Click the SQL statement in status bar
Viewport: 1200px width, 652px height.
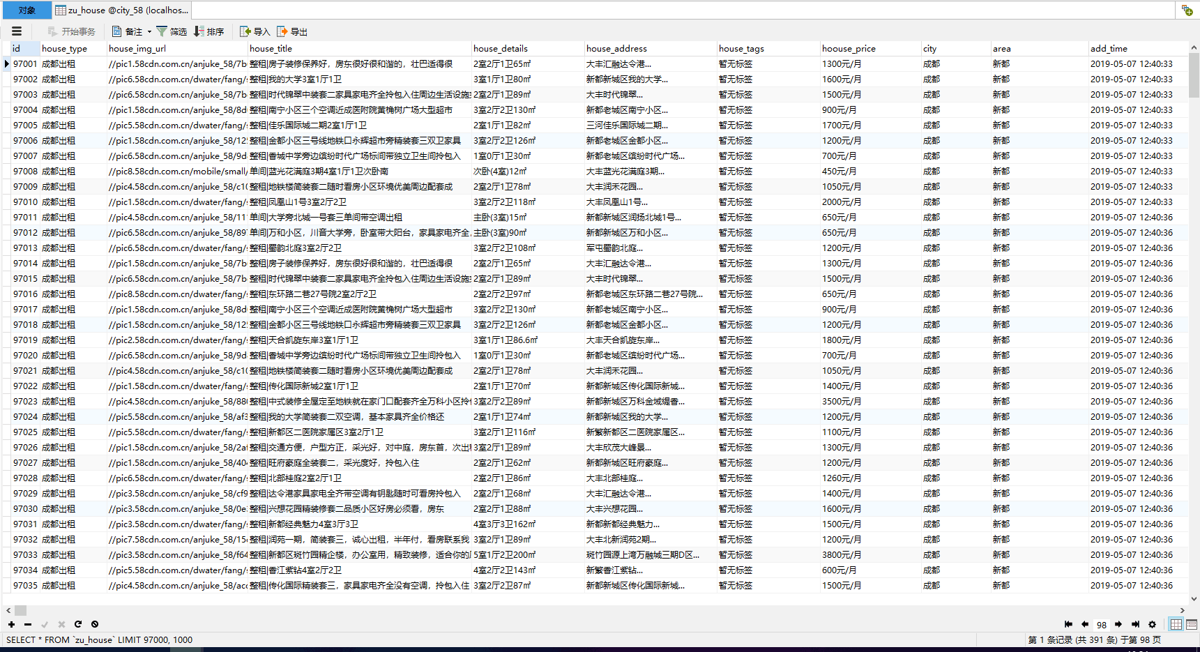click(100, 639)
